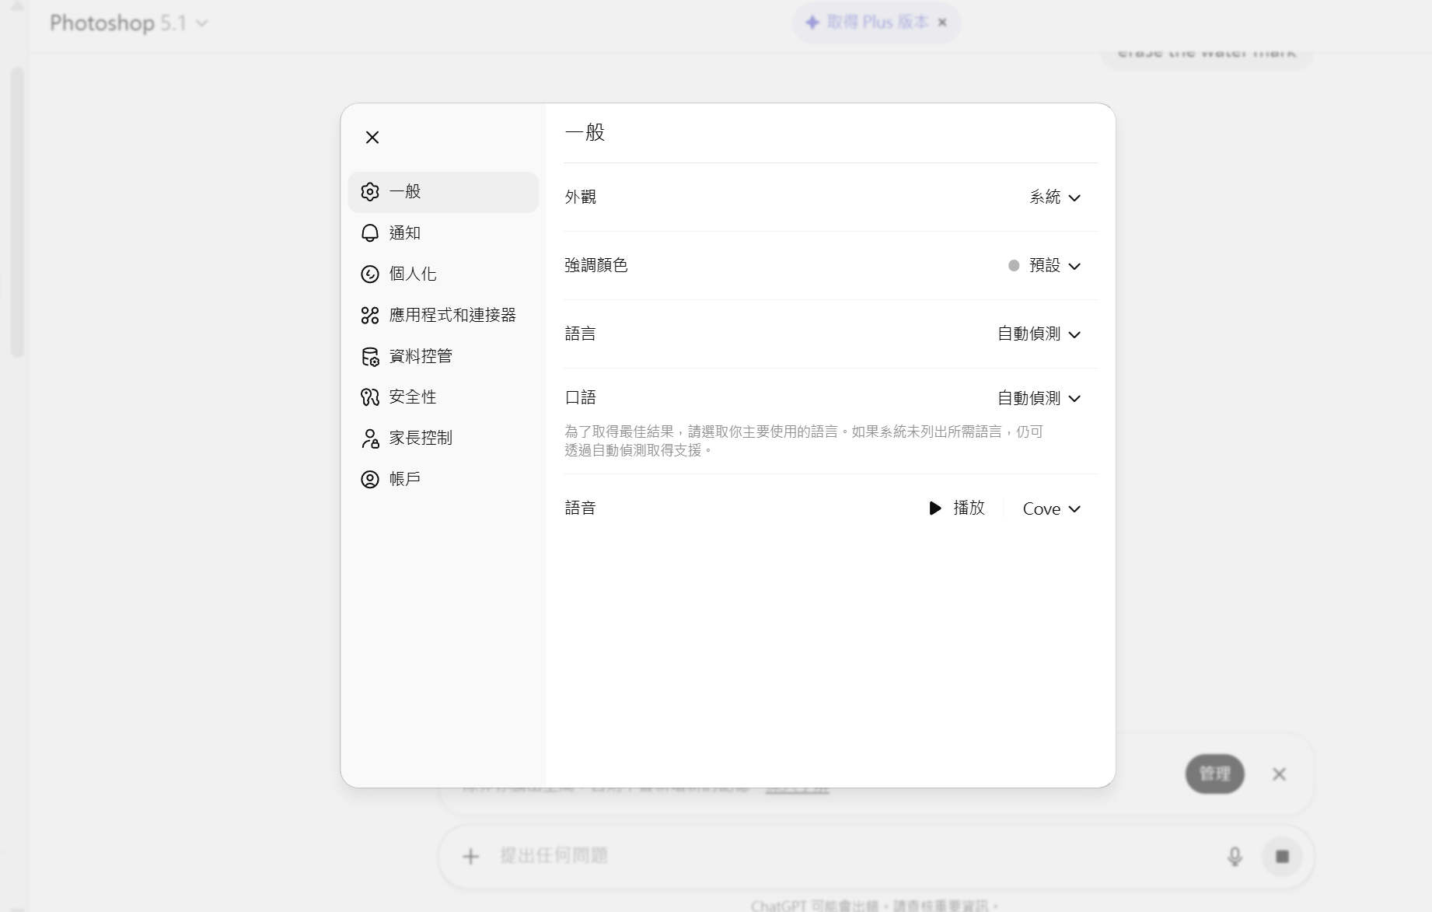Viewport: 1432px width, 912px height.
Task: Click the 取得 Plus 版本 upgrade button
Action: (868, 23)
